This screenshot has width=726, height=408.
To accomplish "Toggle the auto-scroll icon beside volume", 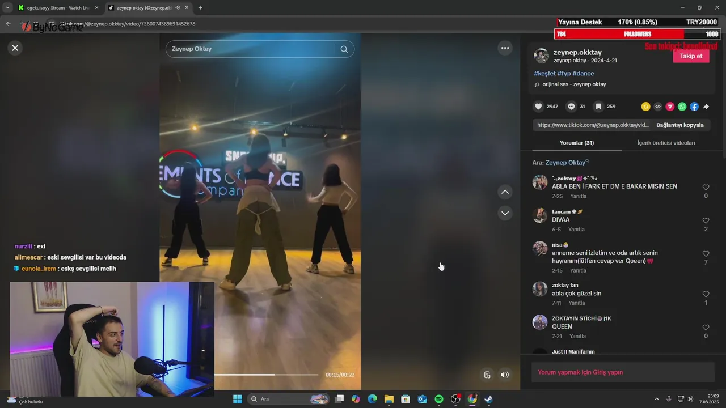I will click(487, 375).
